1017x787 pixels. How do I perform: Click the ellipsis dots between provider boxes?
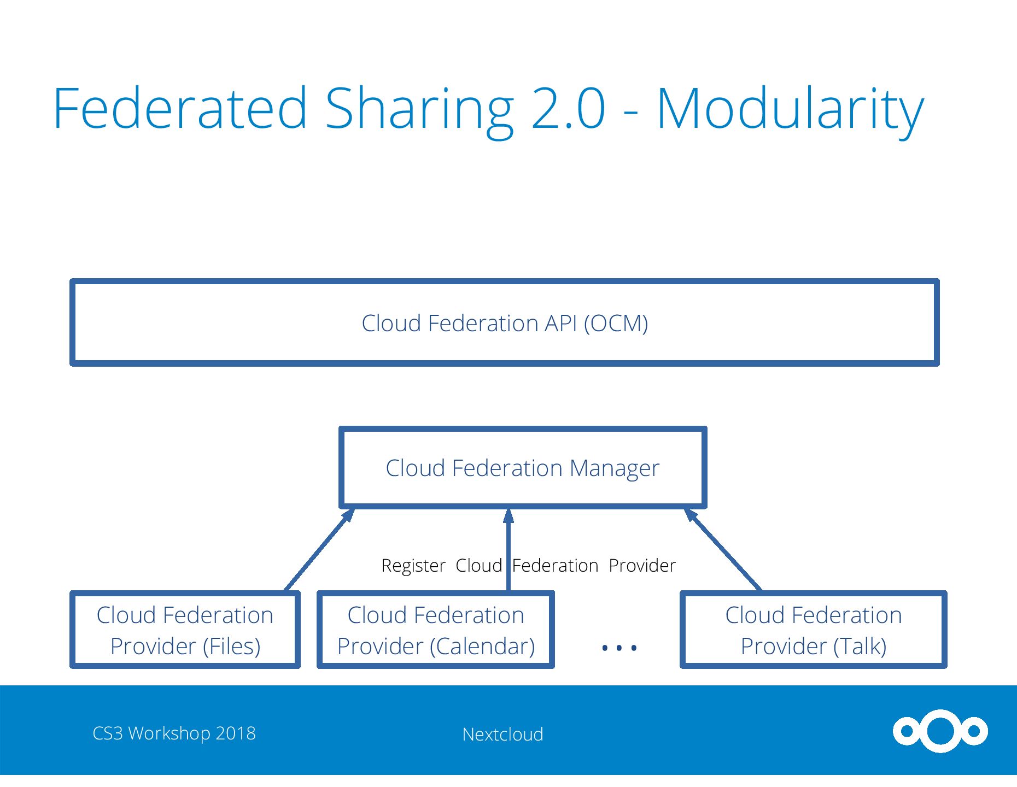point(619,648)
